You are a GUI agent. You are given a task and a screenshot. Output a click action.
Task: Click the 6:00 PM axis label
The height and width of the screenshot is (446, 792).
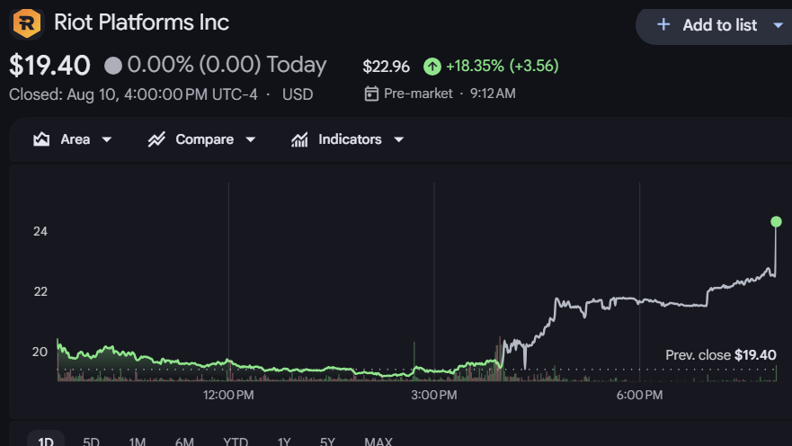pyautogui.click(x=639, y=395)
